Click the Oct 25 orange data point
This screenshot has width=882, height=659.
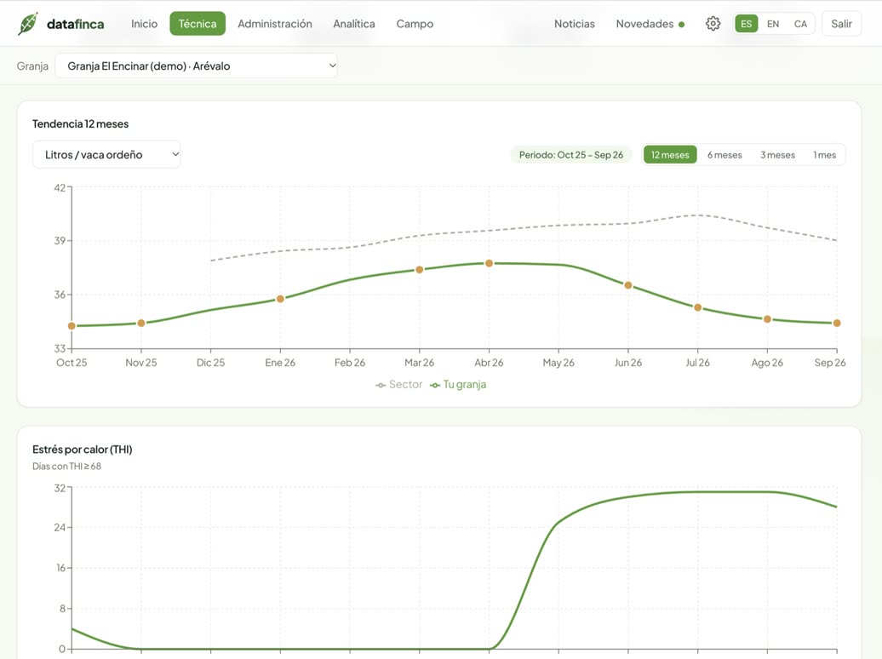72,326
